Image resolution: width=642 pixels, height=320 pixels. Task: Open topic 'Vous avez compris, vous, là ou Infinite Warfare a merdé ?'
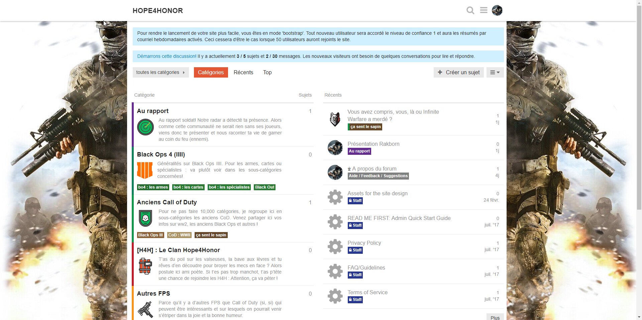[393, 115]
